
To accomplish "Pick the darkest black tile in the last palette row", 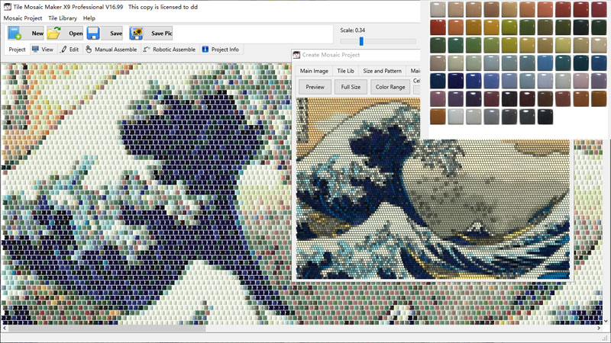I will pyautogui.click(x=545, y=117).
